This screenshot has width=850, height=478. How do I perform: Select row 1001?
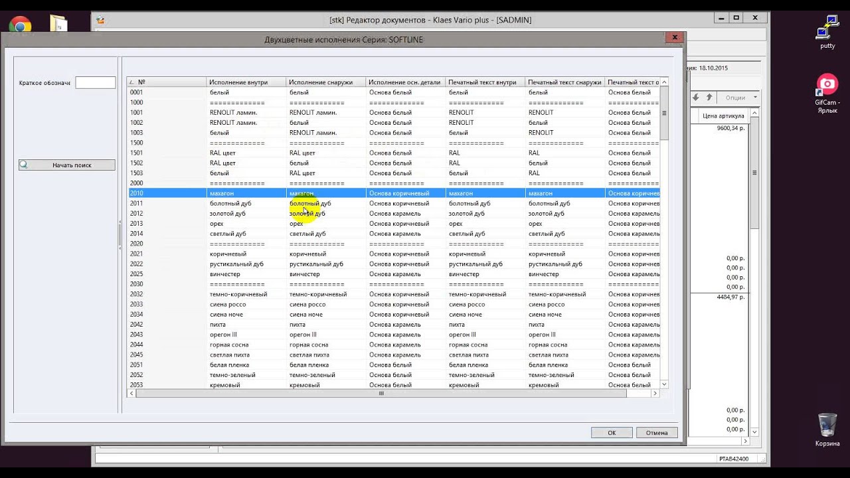click(x=394, y=112)
